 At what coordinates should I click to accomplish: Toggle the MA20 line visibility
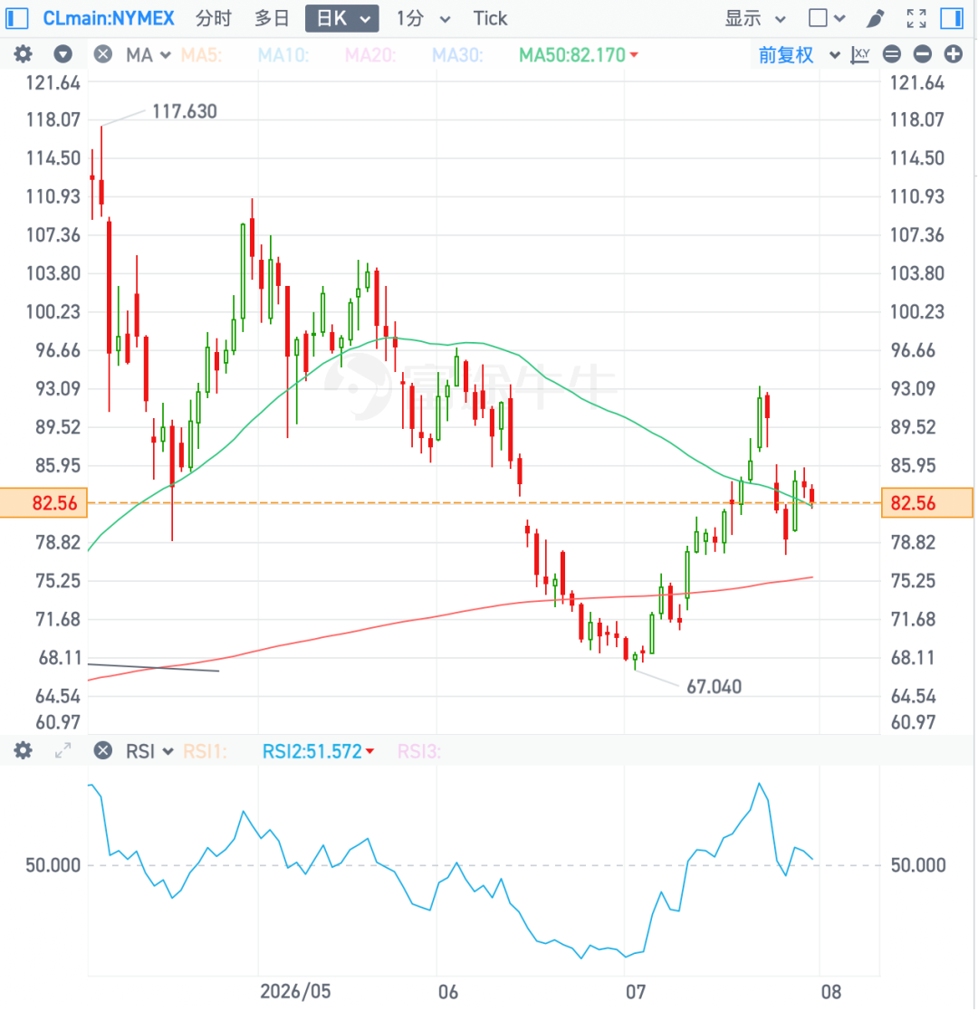tap(370, 54)
